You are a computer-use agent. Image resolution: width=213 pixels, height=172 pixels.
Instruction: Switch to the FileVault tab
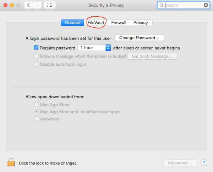(x=96, y=23)
